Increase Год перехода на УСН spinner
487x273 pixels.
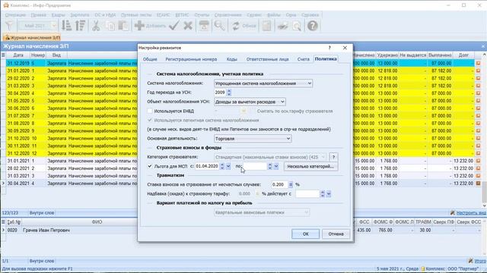(229, 91)
